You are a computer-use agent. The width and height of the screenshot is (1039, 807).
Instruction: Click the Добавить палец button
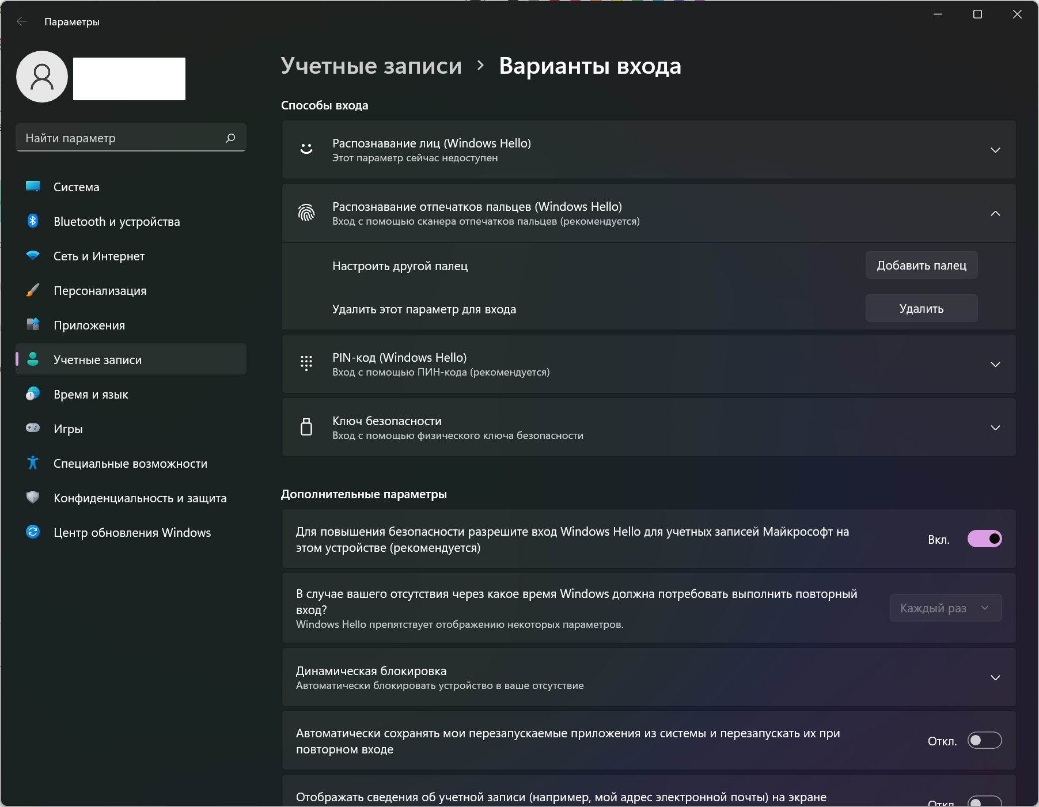point(921,266)
